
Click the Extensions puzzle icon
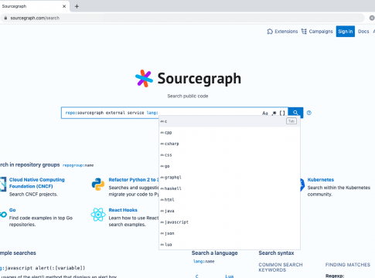(270, 32)
